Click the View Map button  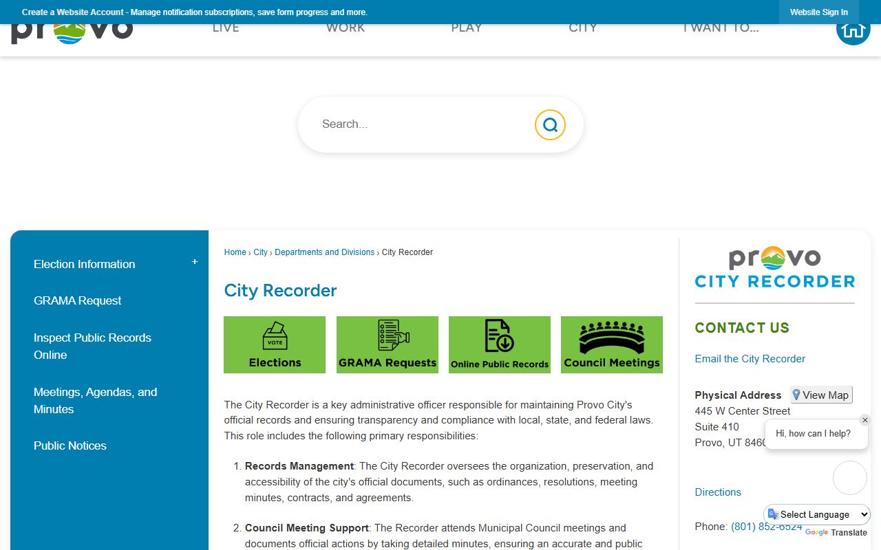click(821, 395)
